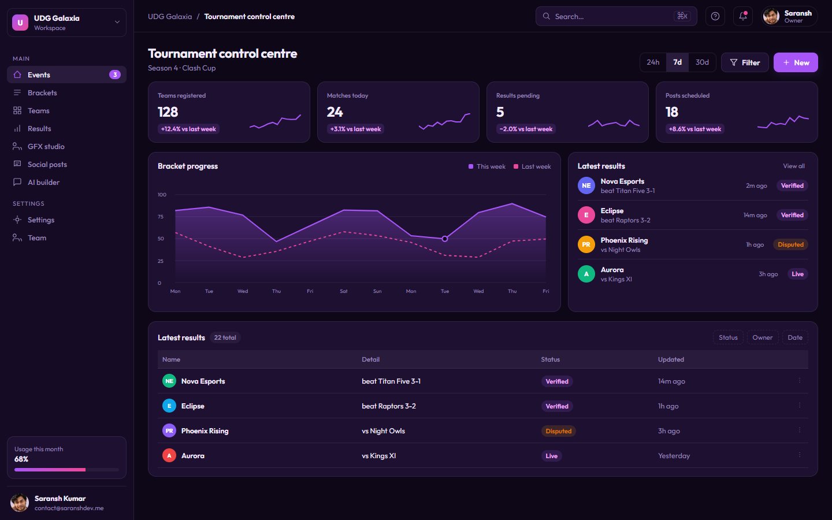
Task: Click the Events home icon in sidebar
Action: (17, 75)
